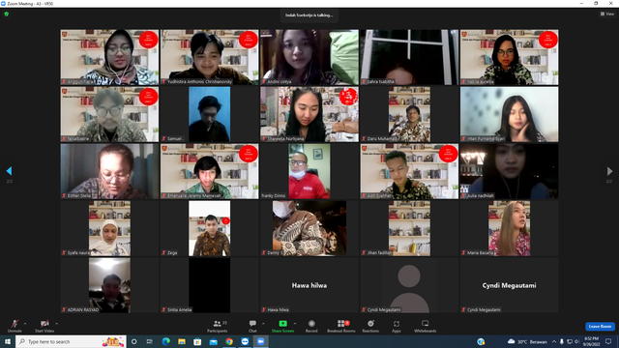Click the green encryption shield icon
The image size is (619, 348).
click(7, 14)
